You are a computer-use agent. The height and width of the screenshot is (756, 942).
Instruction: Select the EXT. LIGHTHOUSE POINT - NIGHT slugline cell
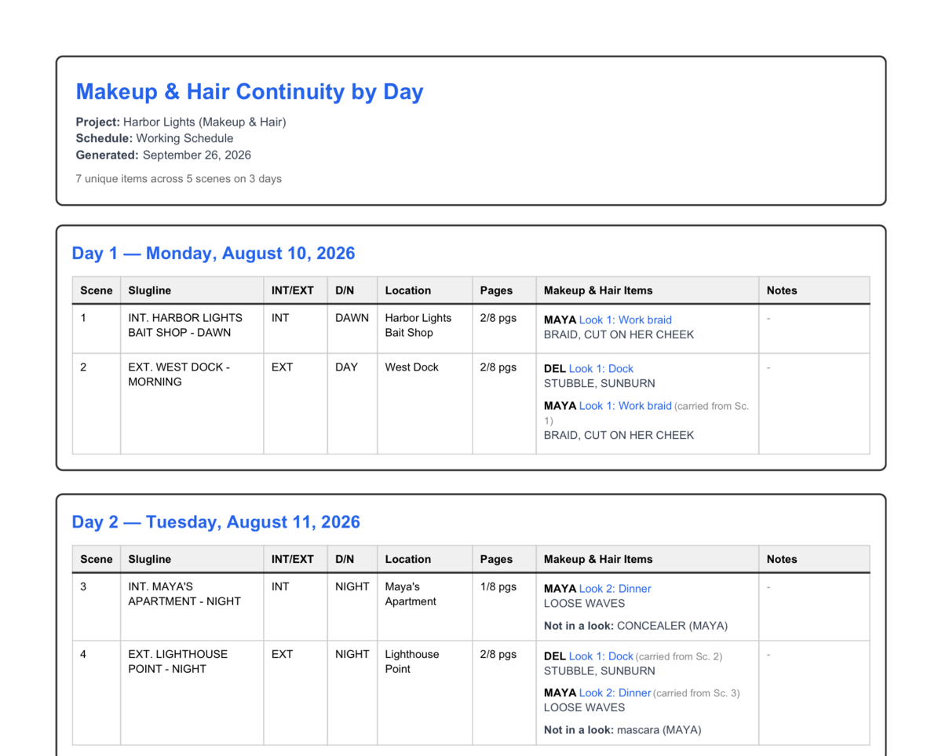[192, 692]
